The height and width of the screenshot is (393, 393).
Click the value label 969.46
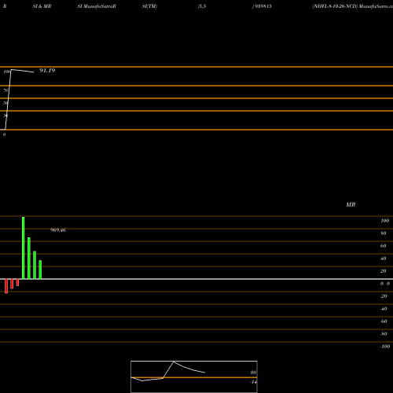pyautogui.click(x=58, y=230)
